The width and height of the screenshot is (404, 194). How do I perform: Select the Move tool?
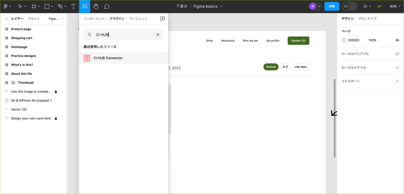pos(21,6)
